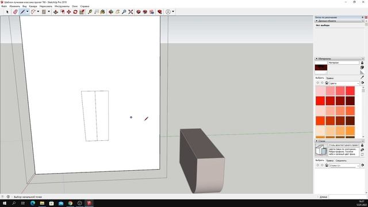The image size is (368, 207).
Task: Select the Move tool
Action: pyautogui.click(x=69, y=11)
